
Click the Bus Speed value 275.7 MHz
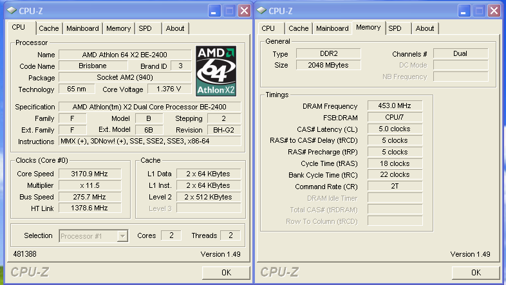click(89, 197)
